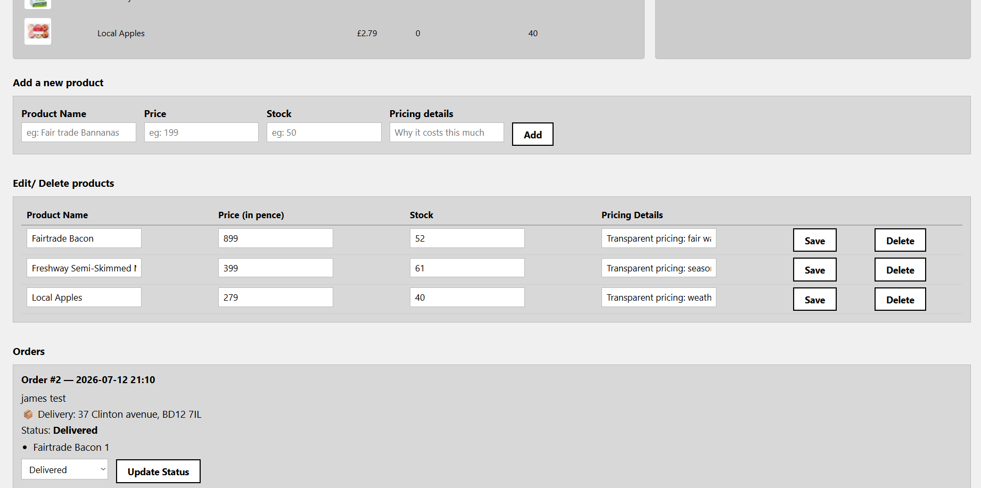Click the package icon beside Delivery address
The height and width of the screenshot is (488, 981).
click(x=28, y=415)
